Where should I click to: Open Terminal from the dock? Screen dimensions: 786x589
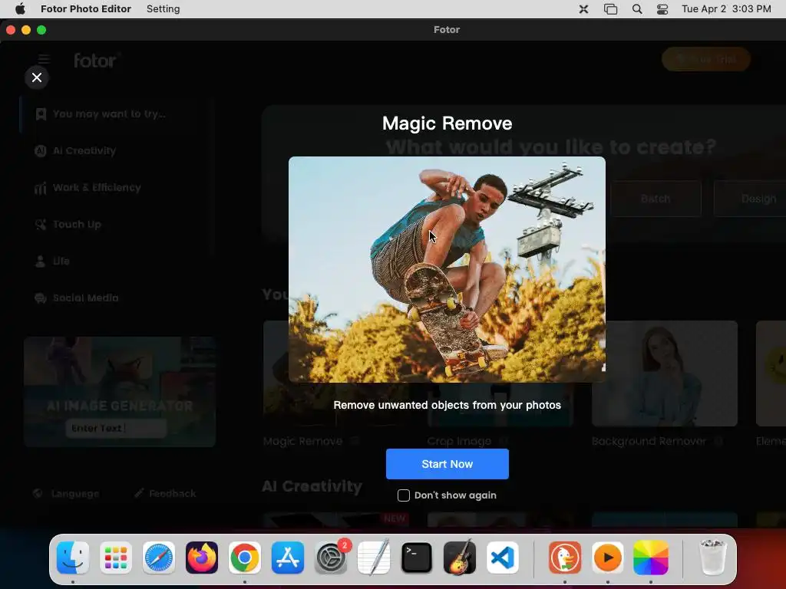(417, 558)
